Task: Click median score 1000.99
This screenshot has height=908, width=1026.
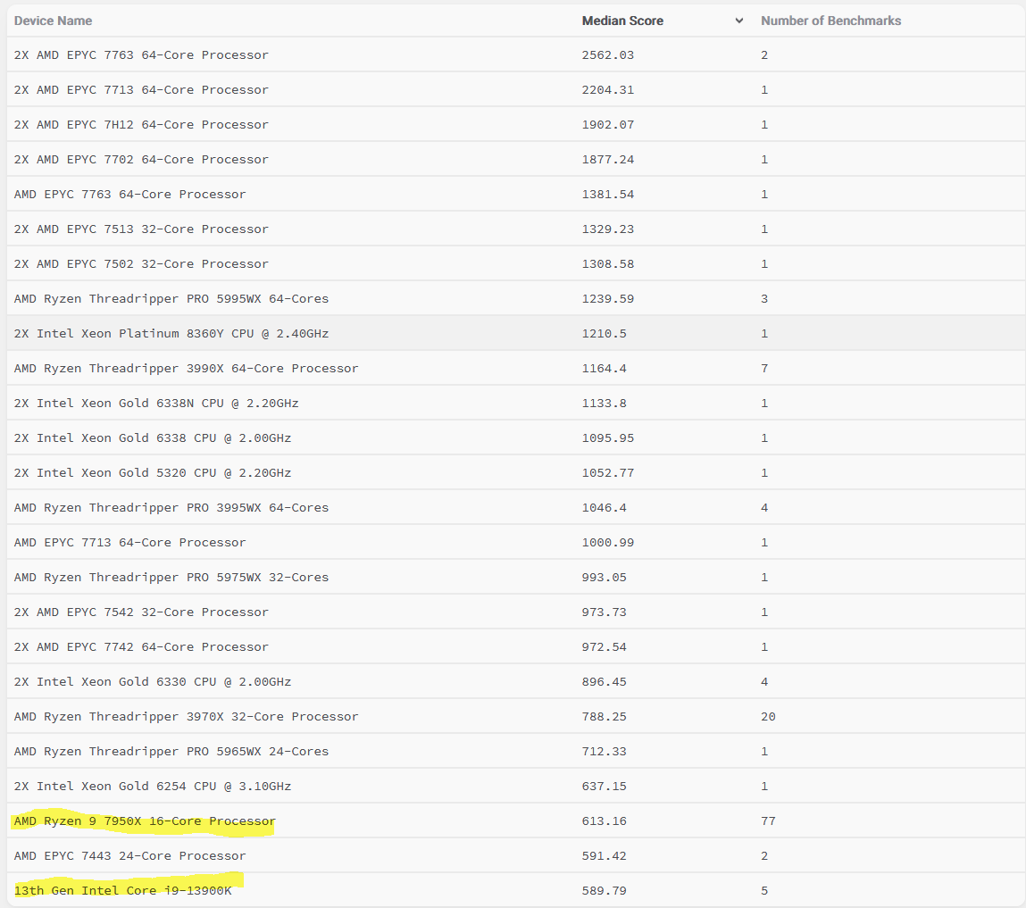Action: tap(608, 542)
